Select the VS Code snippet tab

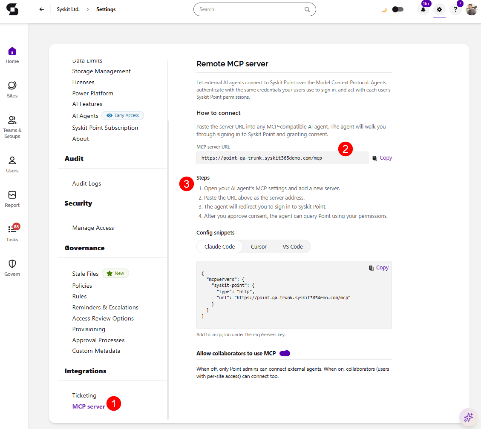(x=293, y=247)
